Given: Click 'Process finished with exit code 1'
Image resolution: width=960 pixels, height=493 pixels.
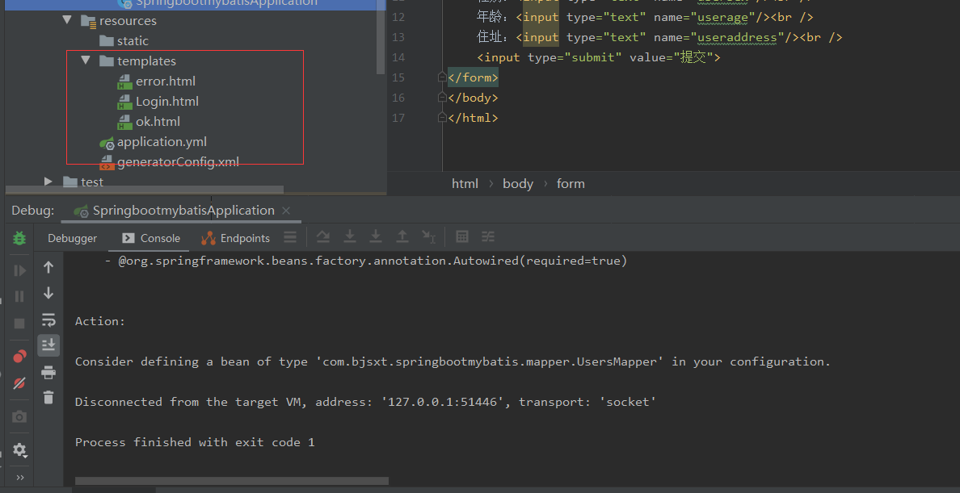Looking at the screenshot, I should (195, 442).
